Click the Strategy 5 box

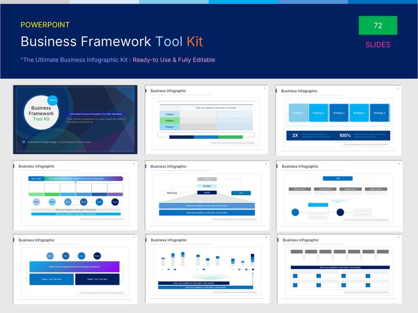click(x=380, y=113)
